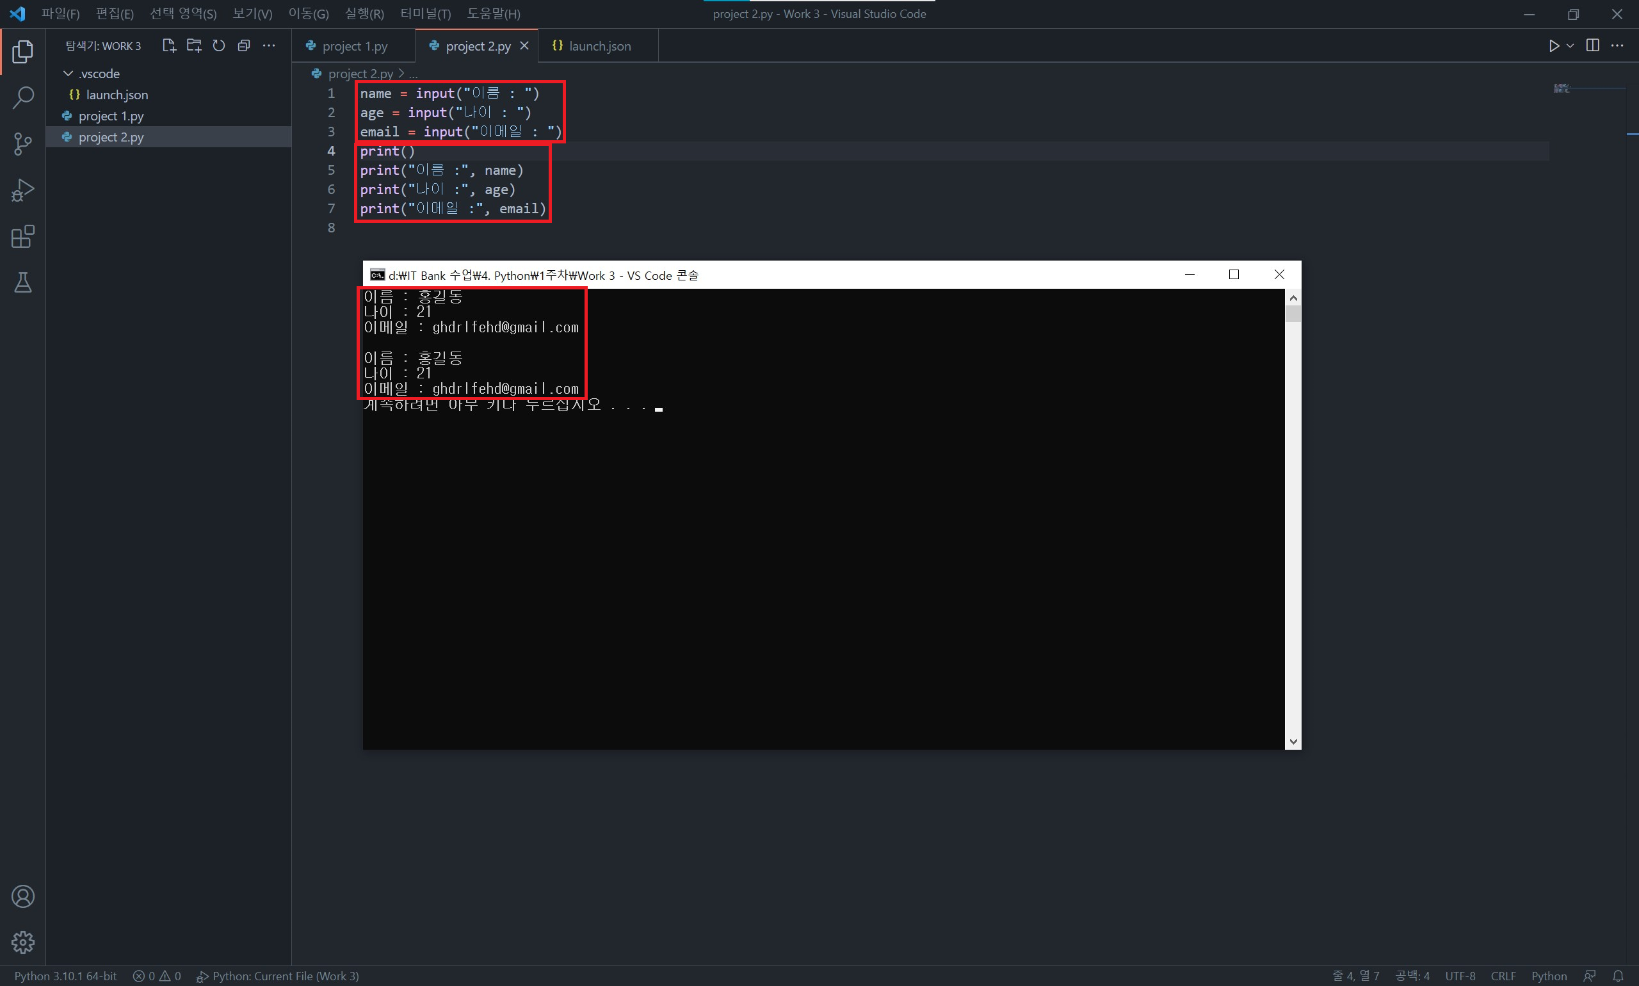Collapse all folders in explorer
The width and height of the screenshot is (1639, 986).
[x=244, y=45]
